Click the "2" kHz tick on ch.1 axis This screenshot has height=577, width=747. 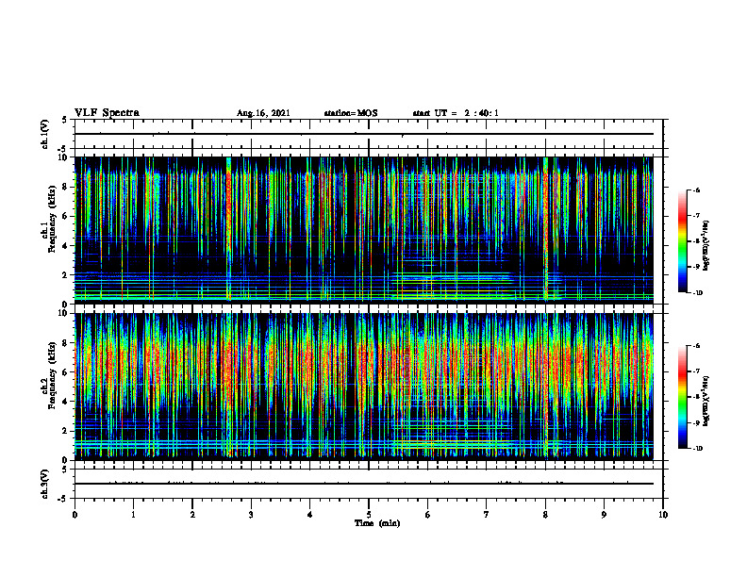click(66, 274)
